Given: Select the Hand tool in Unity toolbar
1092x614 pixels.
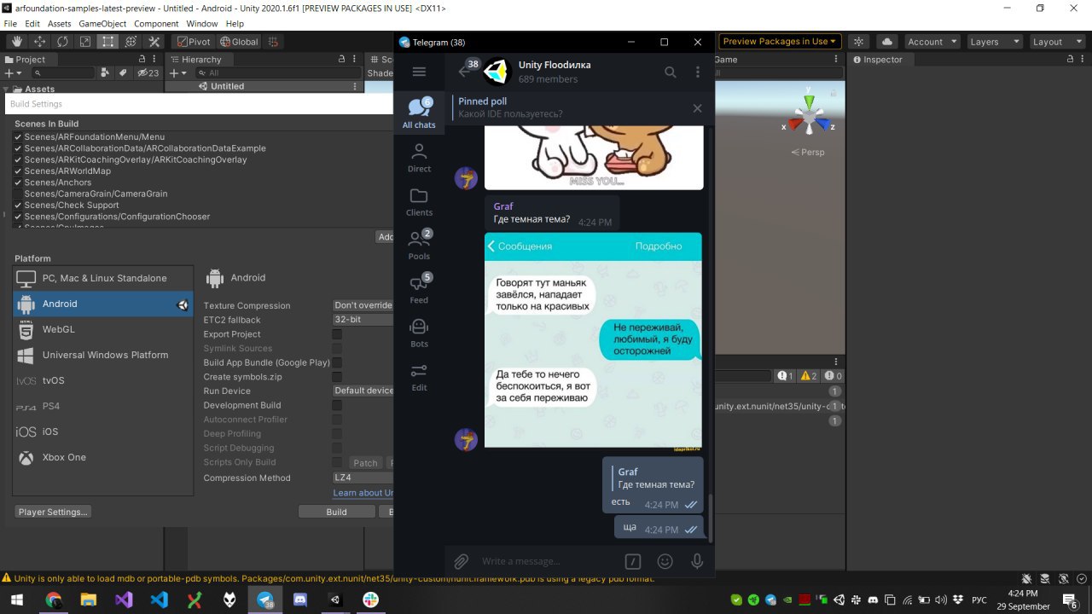Looking at the screenshot, I should (17, 41).
